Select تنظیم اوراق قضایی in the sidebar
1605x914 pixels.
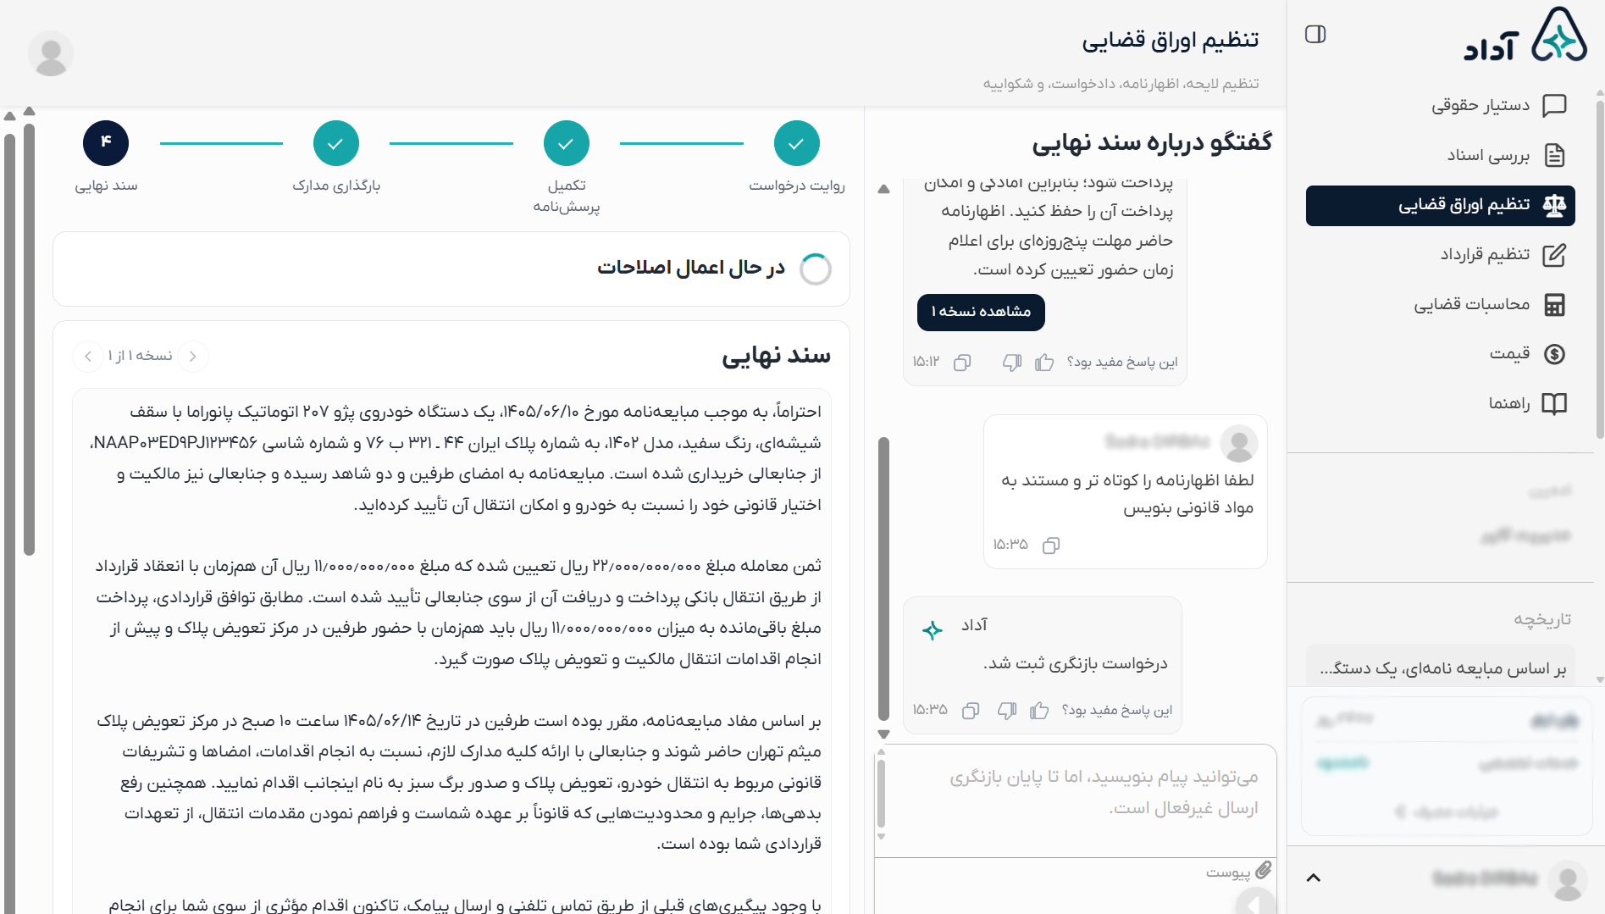point(1440,206)
